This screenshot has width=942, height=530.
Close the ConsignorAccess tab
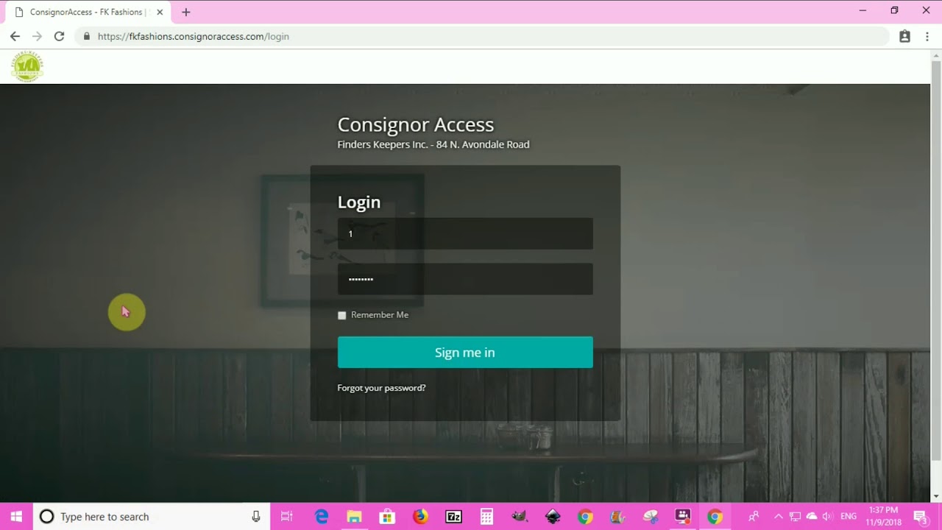coord(160,12)
